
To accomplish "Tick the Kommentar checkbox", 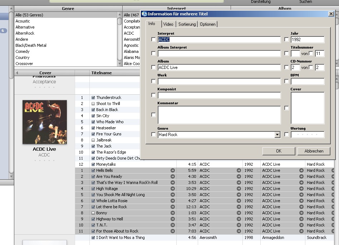I will (x=153, y=115).
